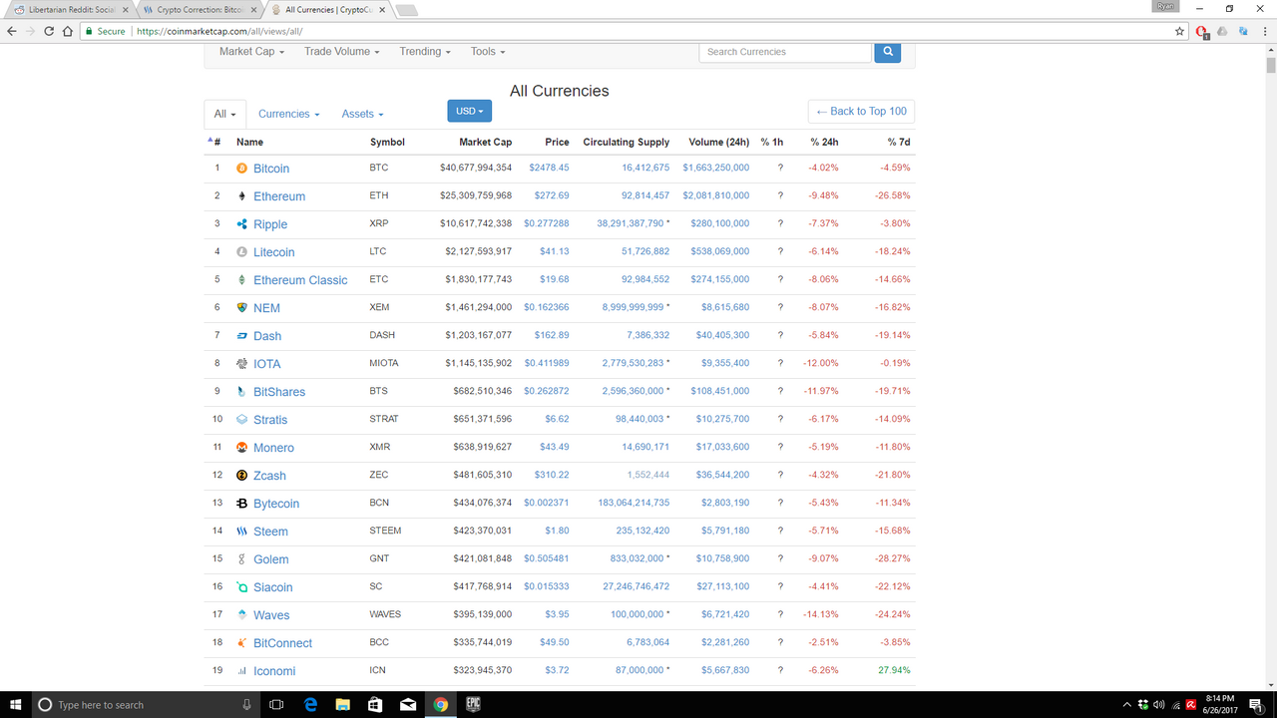Click the NEM logo icon
The height and width of the screenshot is (718, 1277).
[241, 308]
